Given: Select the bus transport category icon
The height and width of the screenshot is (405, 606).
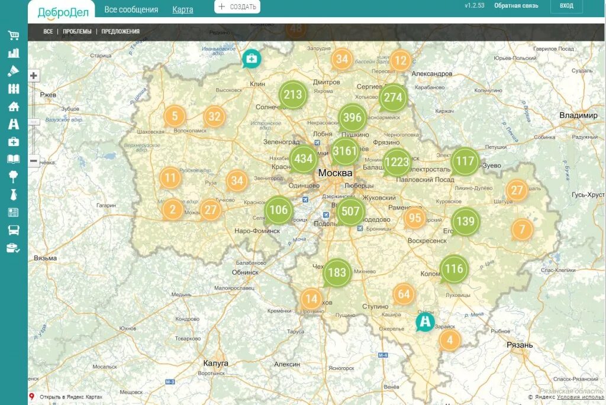Looking at the screenshot, I should tap(14, 230).
